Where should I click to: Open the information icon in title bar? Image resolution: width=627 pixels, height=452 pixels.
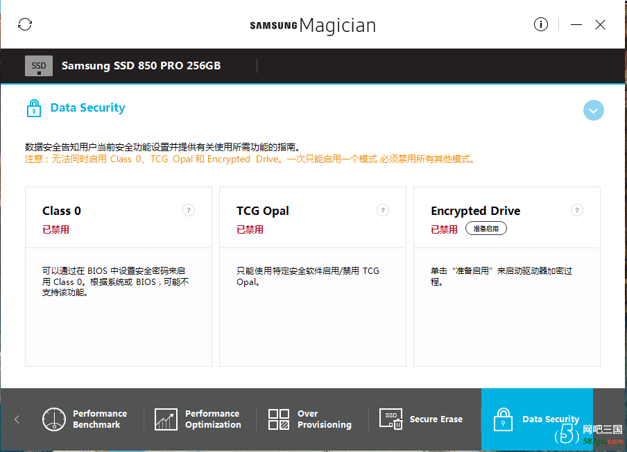540,24
